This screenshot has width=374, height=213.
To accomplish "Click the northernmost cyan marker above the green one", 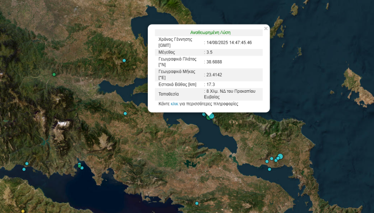I will coord(124,61).
